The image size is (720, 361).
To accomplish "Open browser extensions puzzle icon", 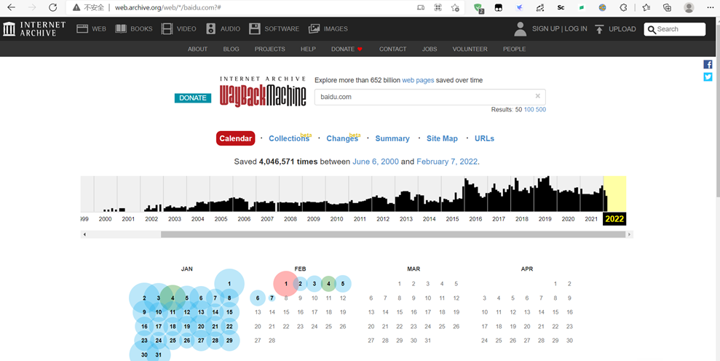I will [x=624, y=7].
